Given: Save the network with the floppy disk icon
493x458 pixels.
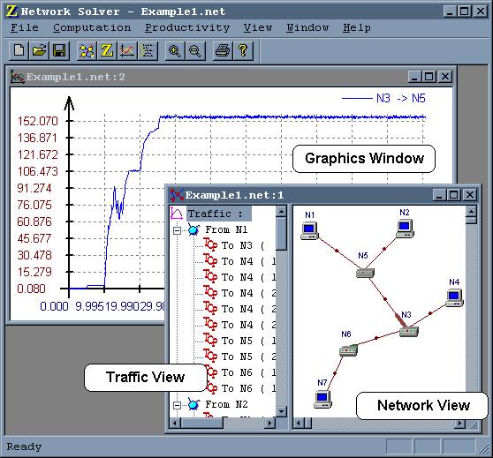Looking at the screenshot, I should [59, 50].
